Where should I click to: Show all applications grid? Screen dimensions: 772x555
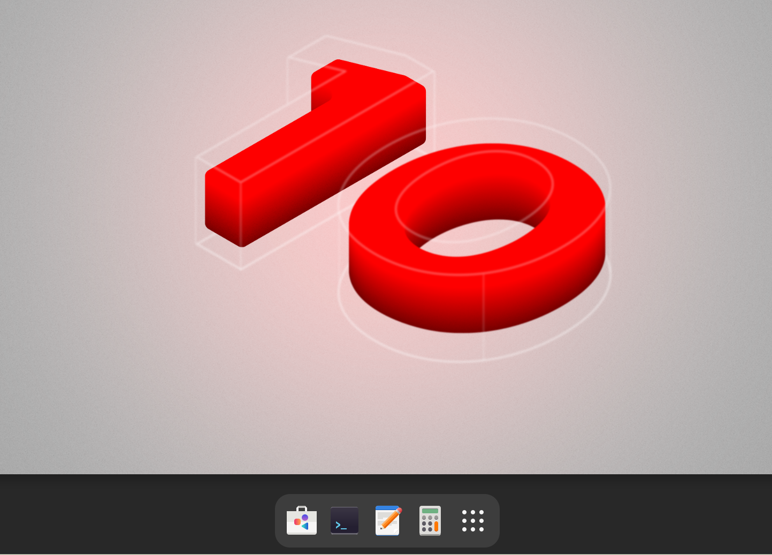pos(473,520)
